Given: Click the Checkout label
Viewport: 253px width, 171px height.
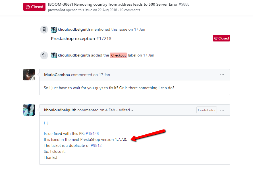Looking at the screenshot, I should [x=119, y=55].
